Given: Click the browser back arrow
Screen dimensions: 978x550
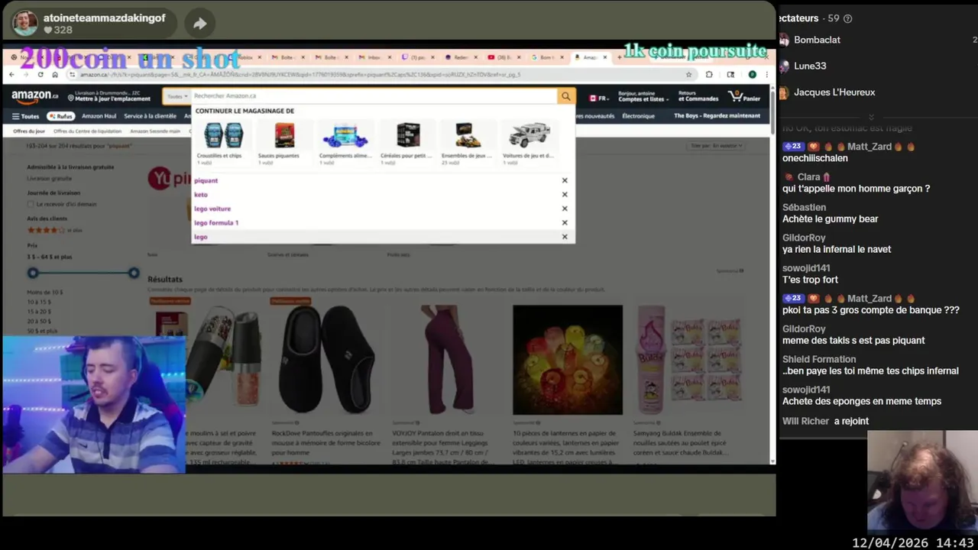Looking at the screenshot, I should pyautogui.click(x=11, y=75).
